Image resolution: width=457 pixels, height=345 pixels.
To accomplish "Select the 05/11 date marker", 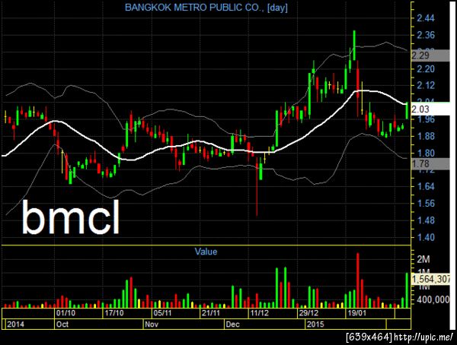I will coord(163,313).
